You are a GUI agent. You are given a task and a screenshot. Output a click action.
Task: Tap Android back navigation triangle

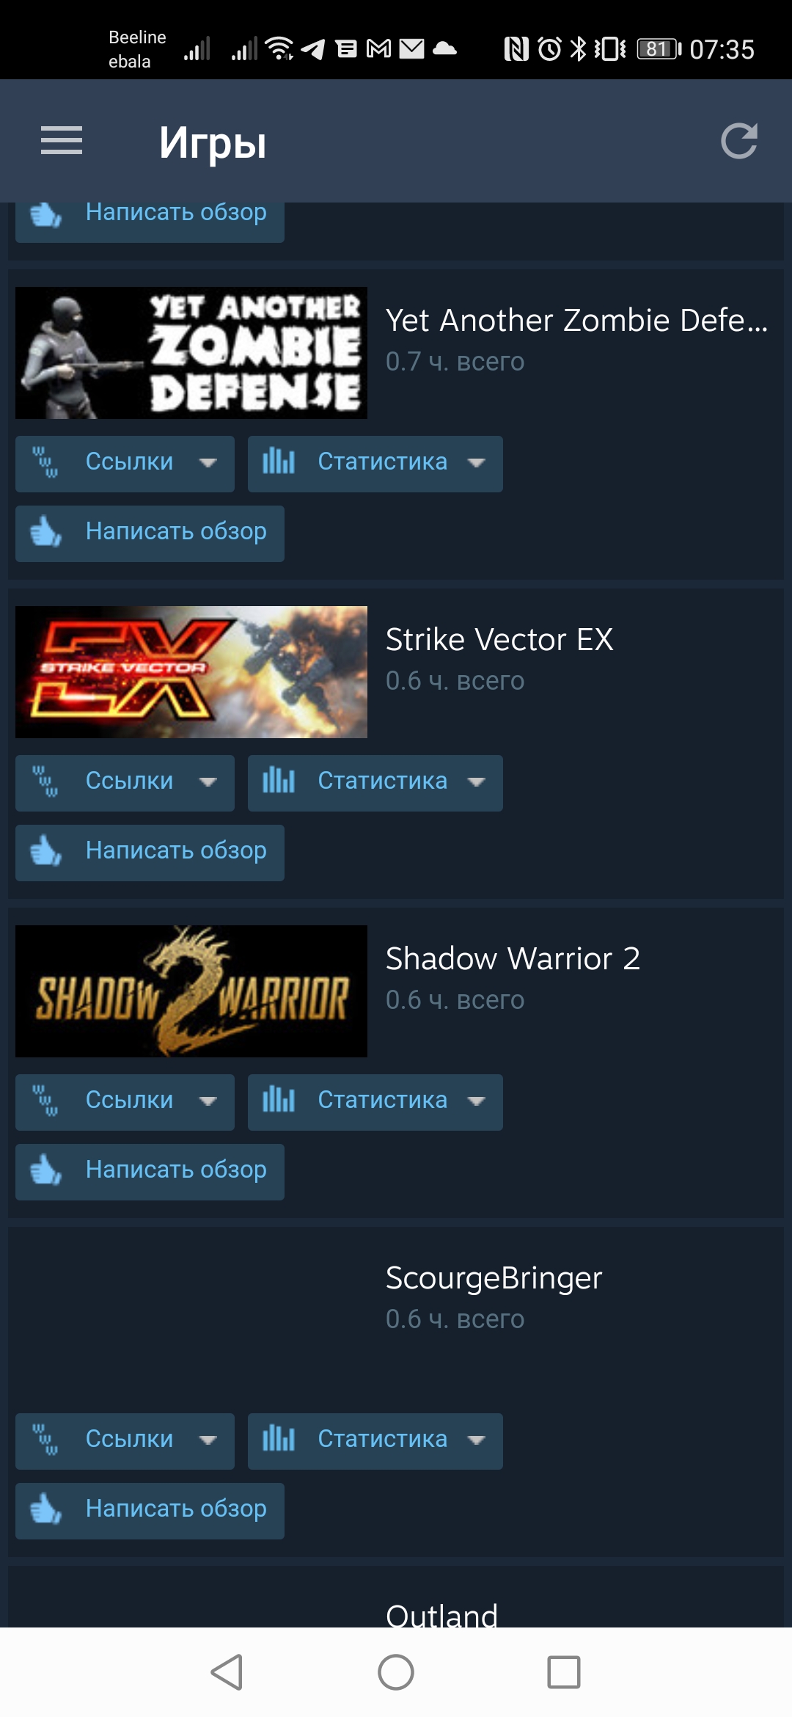pyautogui.click(x=227, y=1672)
